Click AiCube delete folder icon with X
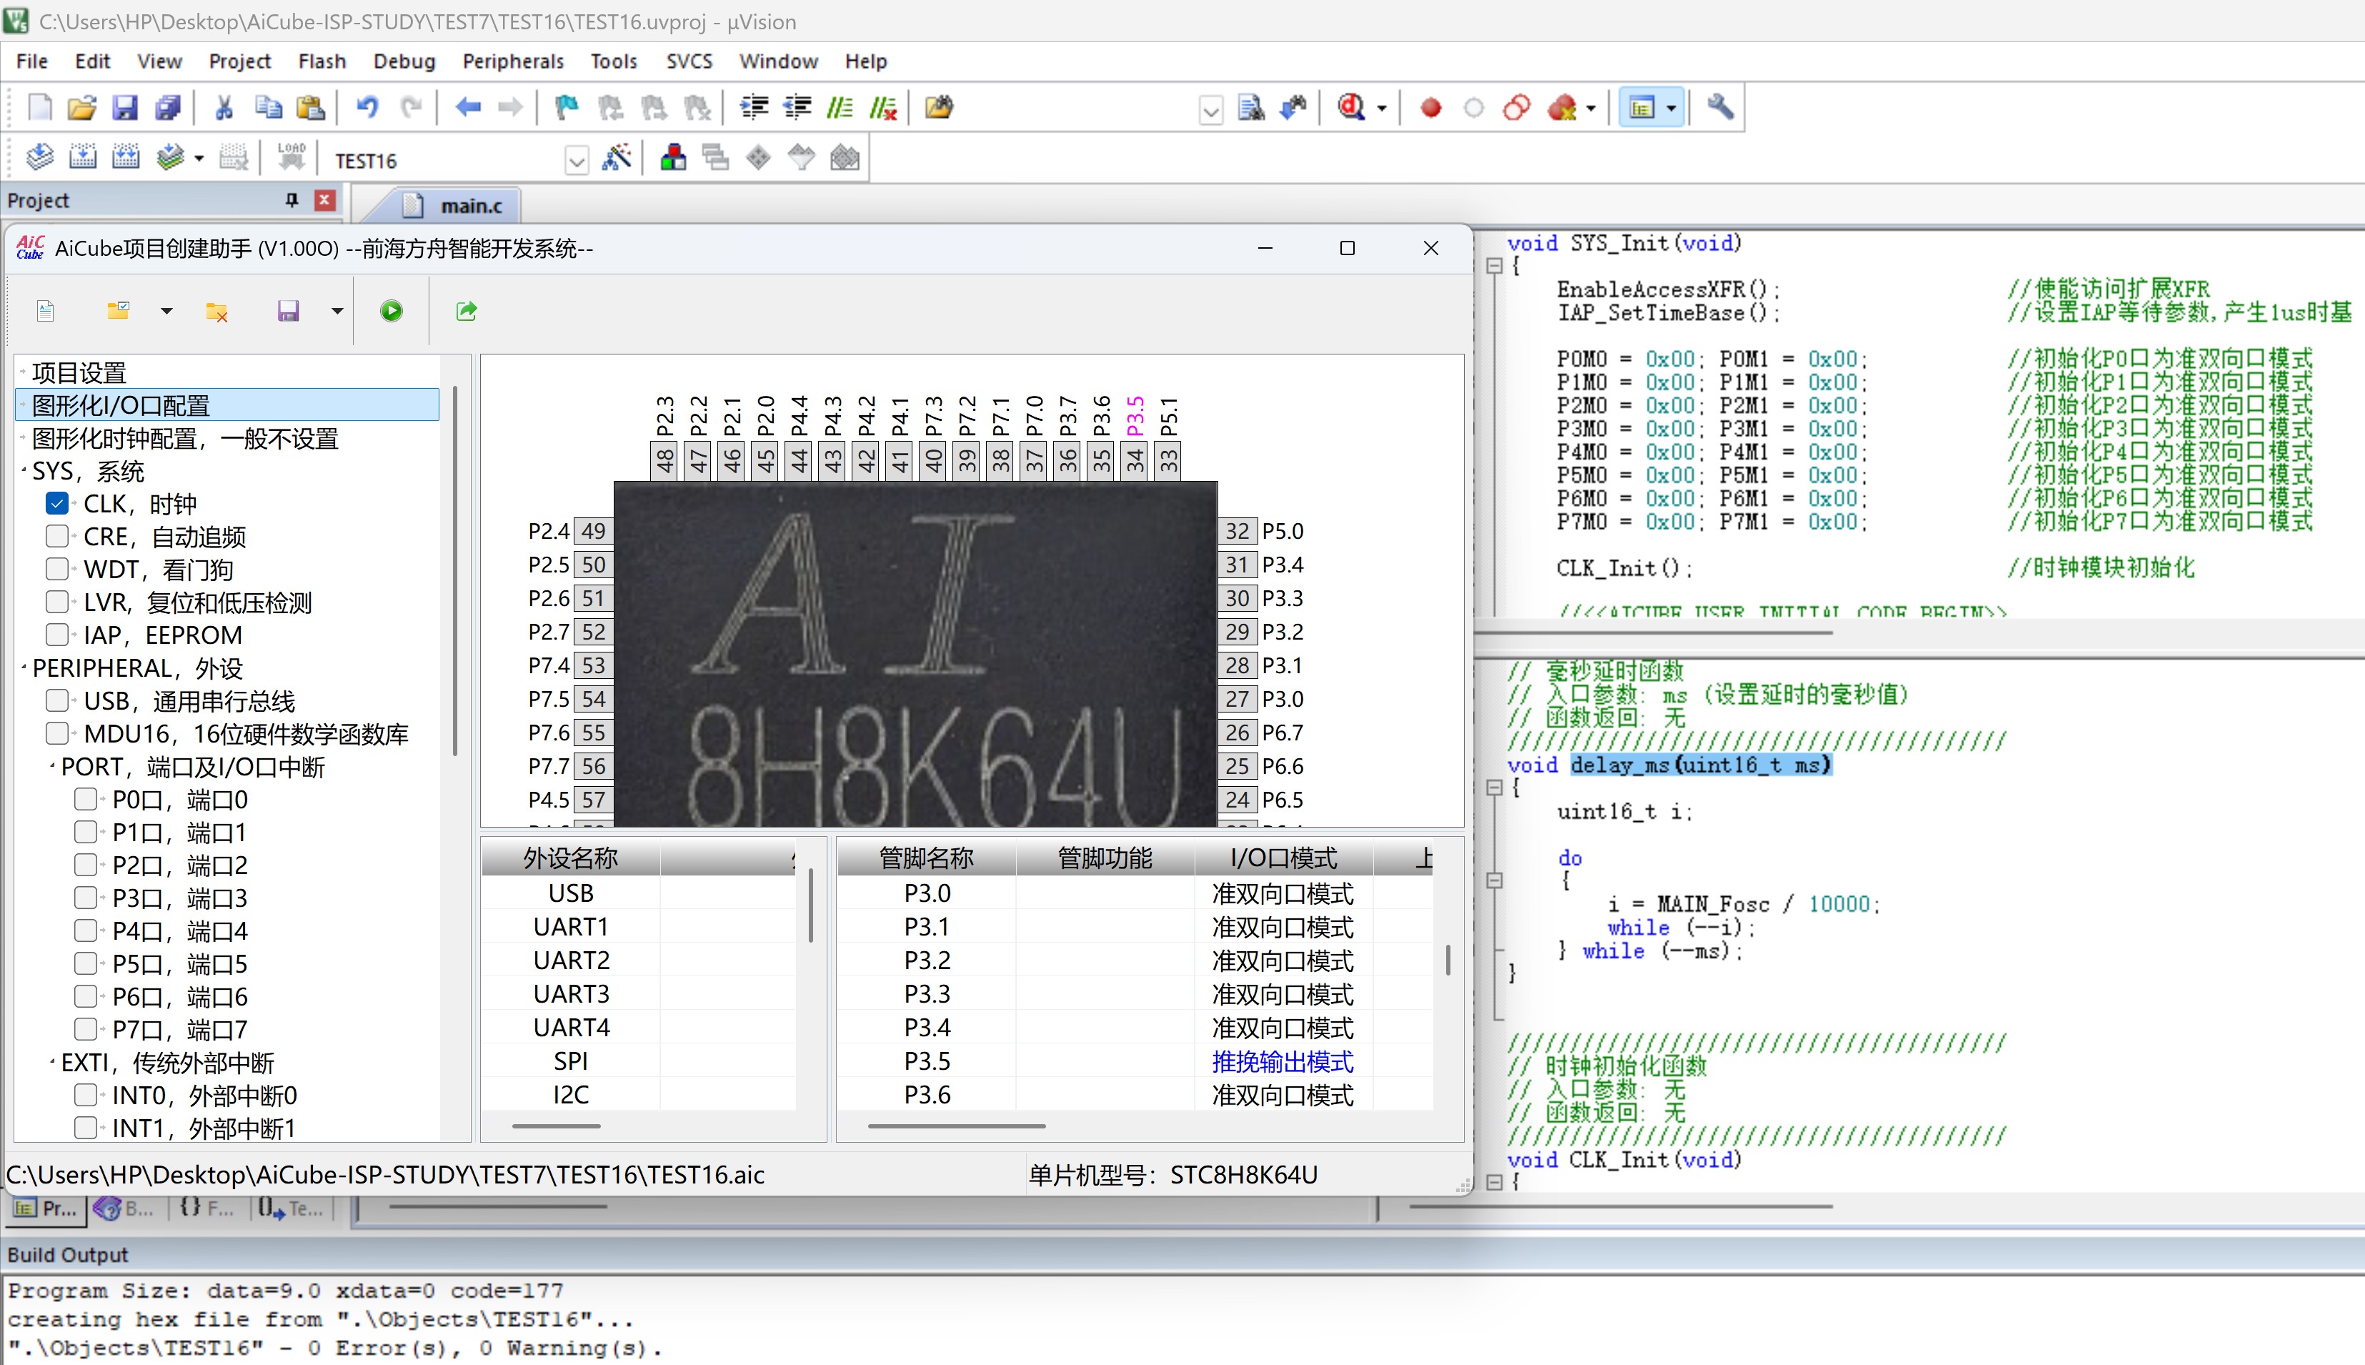 point(216,312)
